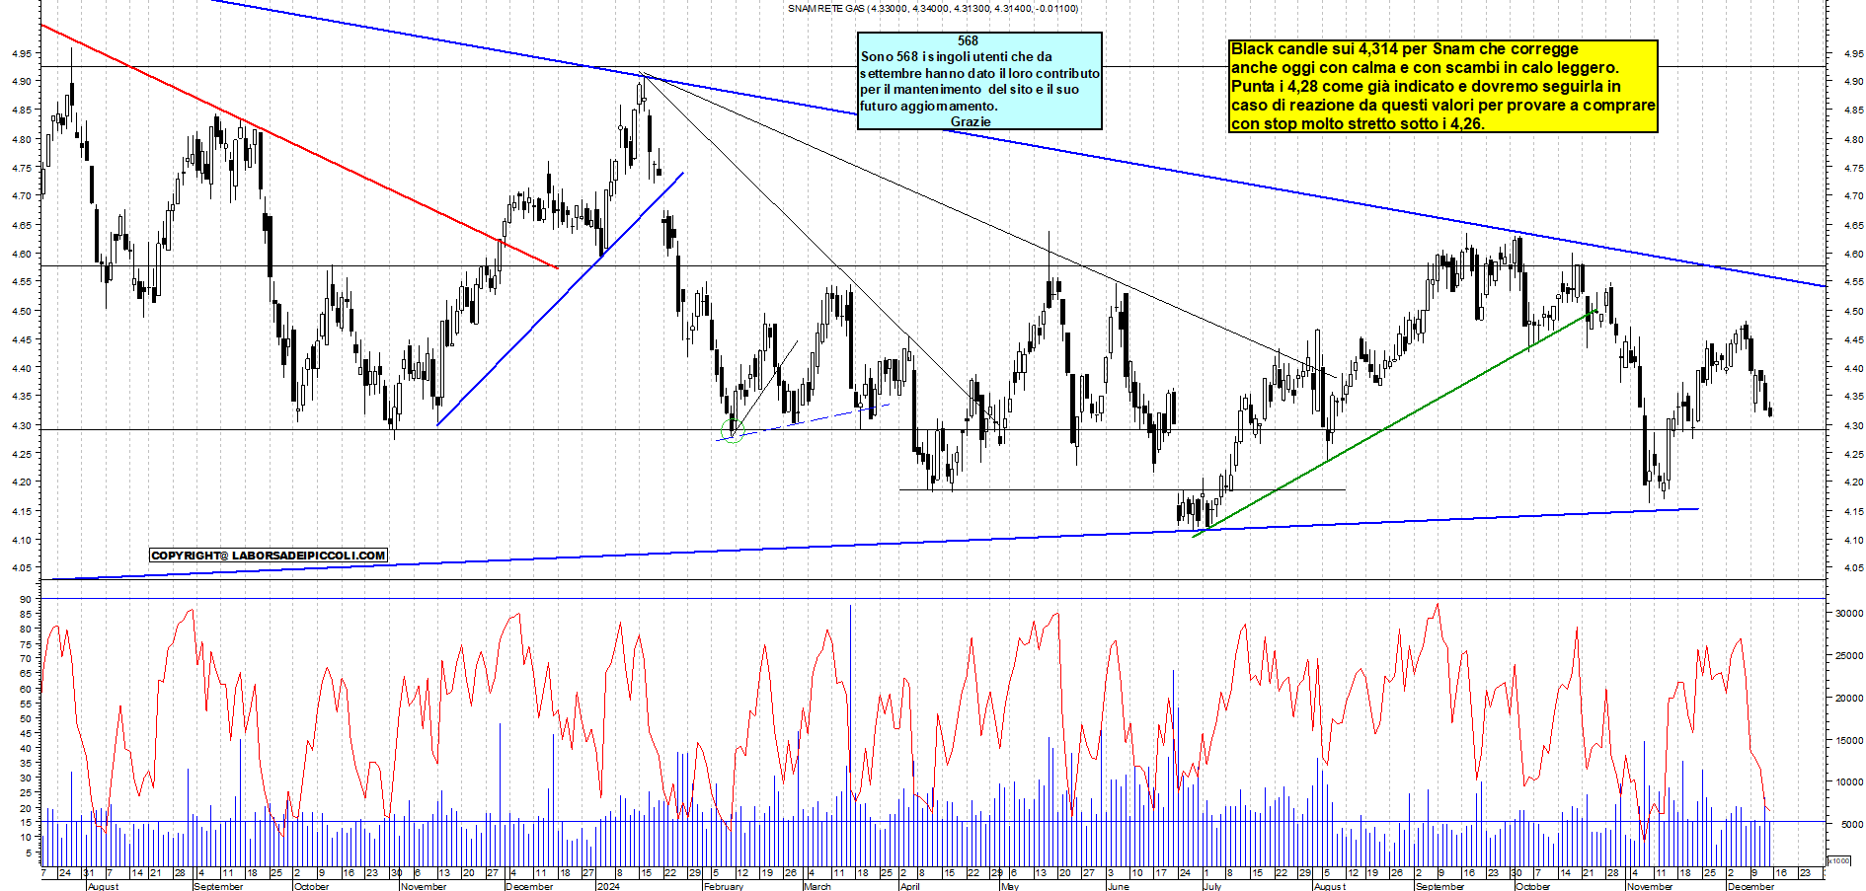Image resolution: width=1866 pixels, height=891 pixels.
Task: Click the 2024 year label on the date axis
Action: point(608,886)
